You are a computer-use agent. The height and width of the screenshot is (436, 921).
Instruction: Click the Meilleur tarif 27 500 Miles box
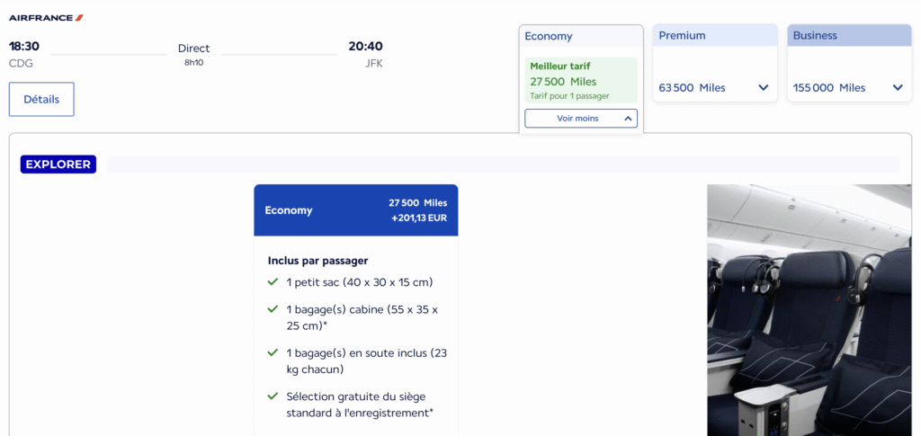click(x=581, y=80)
